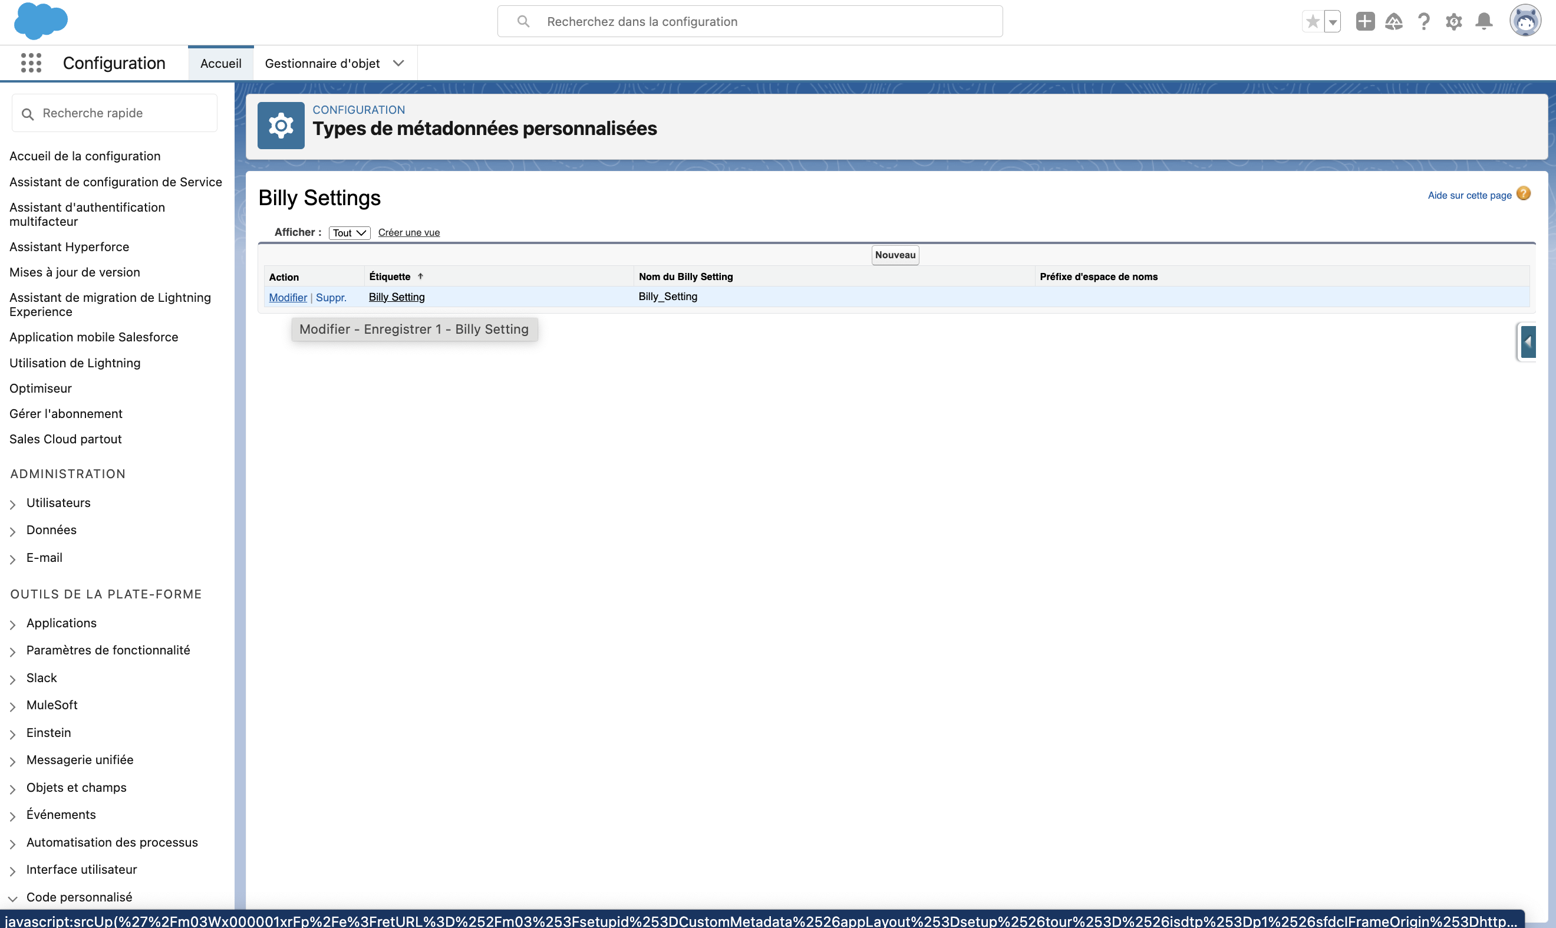1556x928 pixels.
Task: Click the Préfixe d'espace de noms header
Action: [1099, 277]
